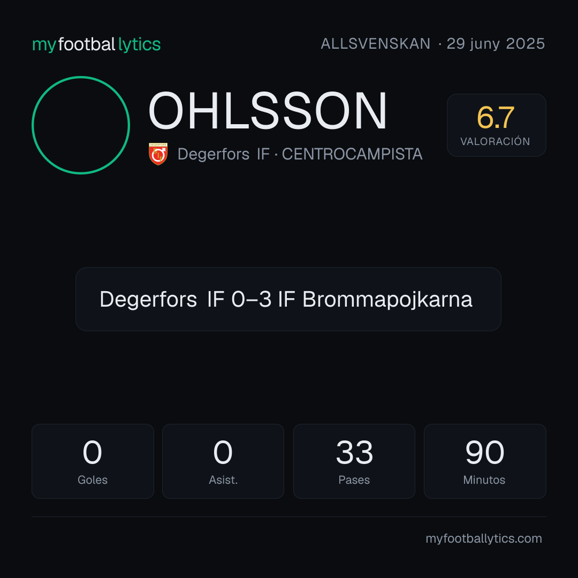Click the IF Brommapojkarna team name in the score

tap(375, 299)
